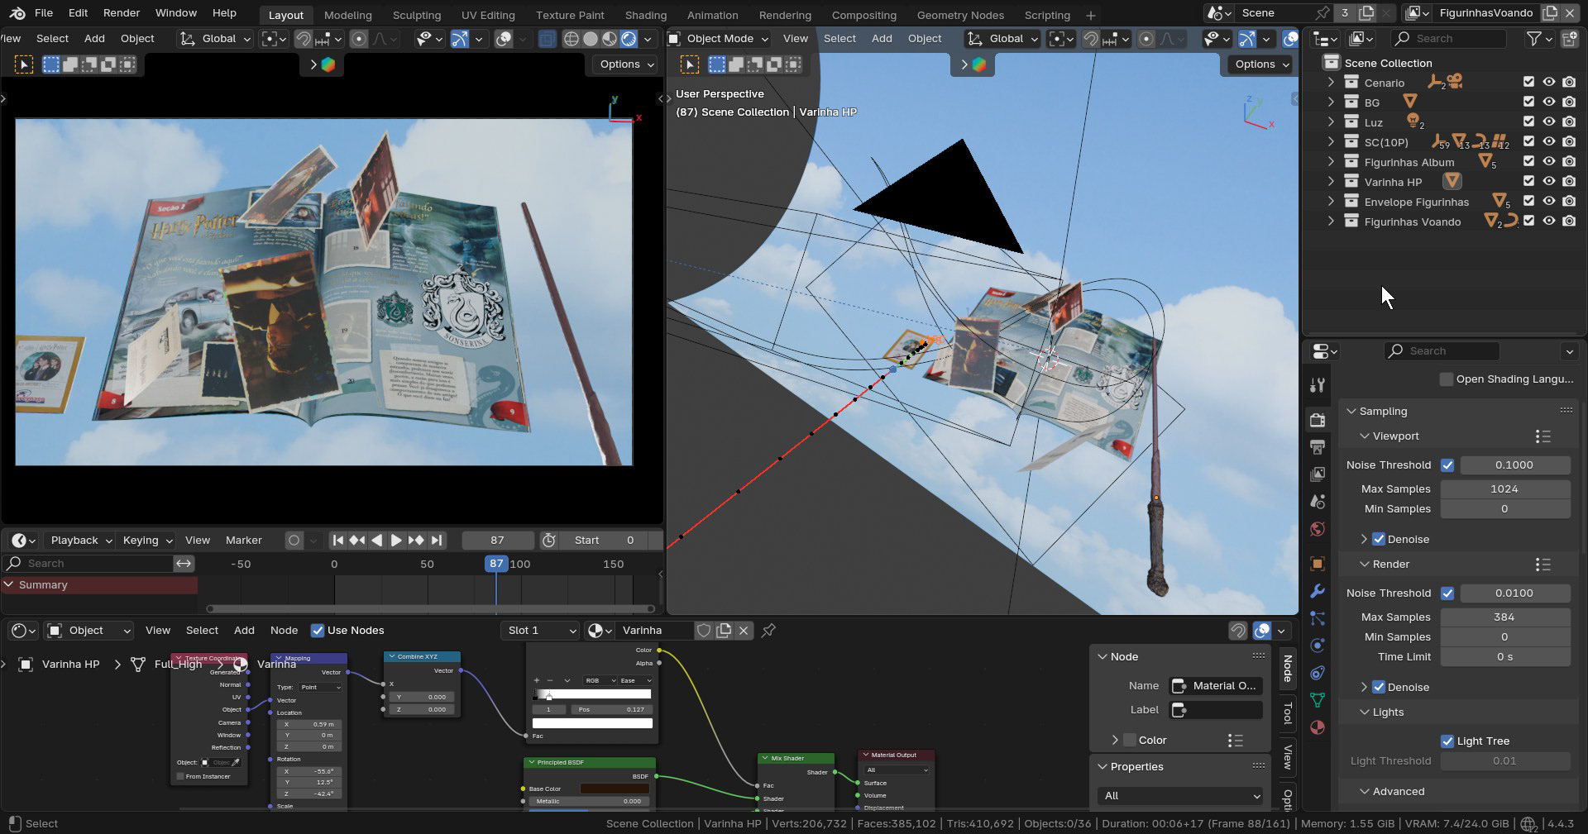Image resolution: width=1588 pixels, height=834 pixels.
Task: Open the All dropdown under node Properties
Action: tap(1180, 796)
